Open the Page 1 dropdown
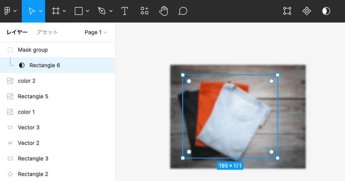Screen dimensions: 345x181 tap(96, 32)
